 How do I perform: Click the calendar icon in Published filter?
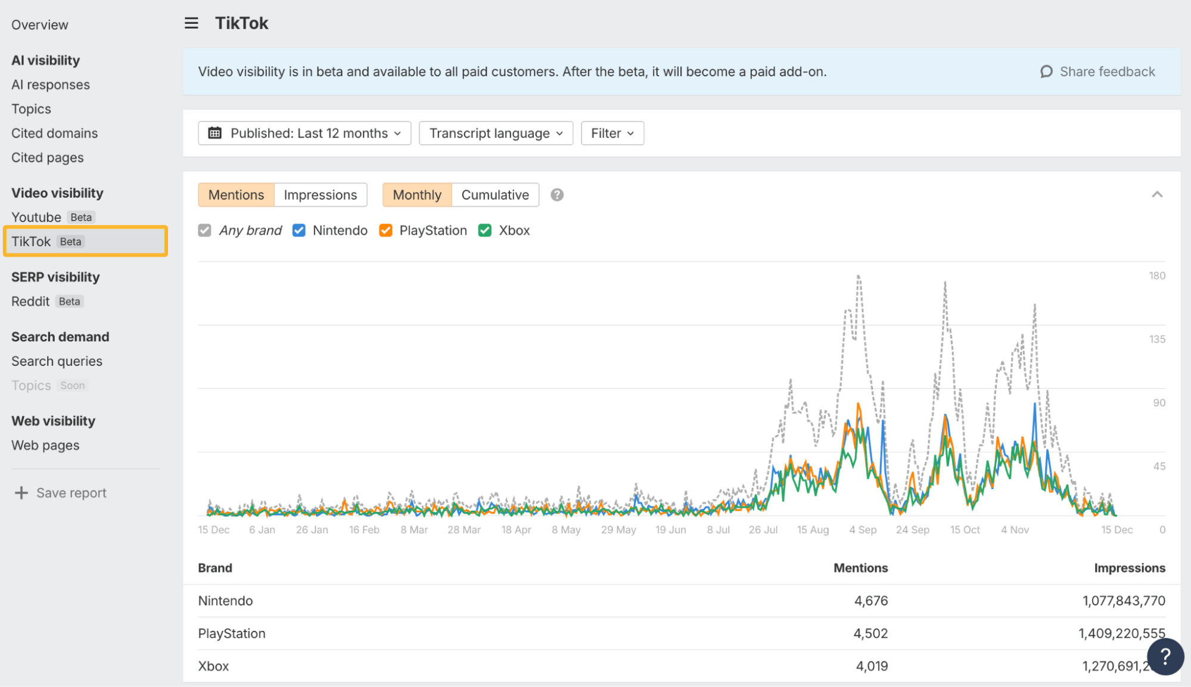214,133
